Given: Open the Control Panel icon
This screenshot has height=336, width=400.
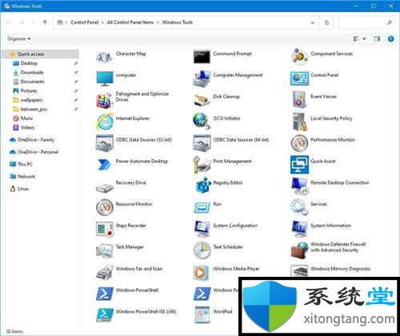Looking at the screenshot, I should tap(299, 78).
